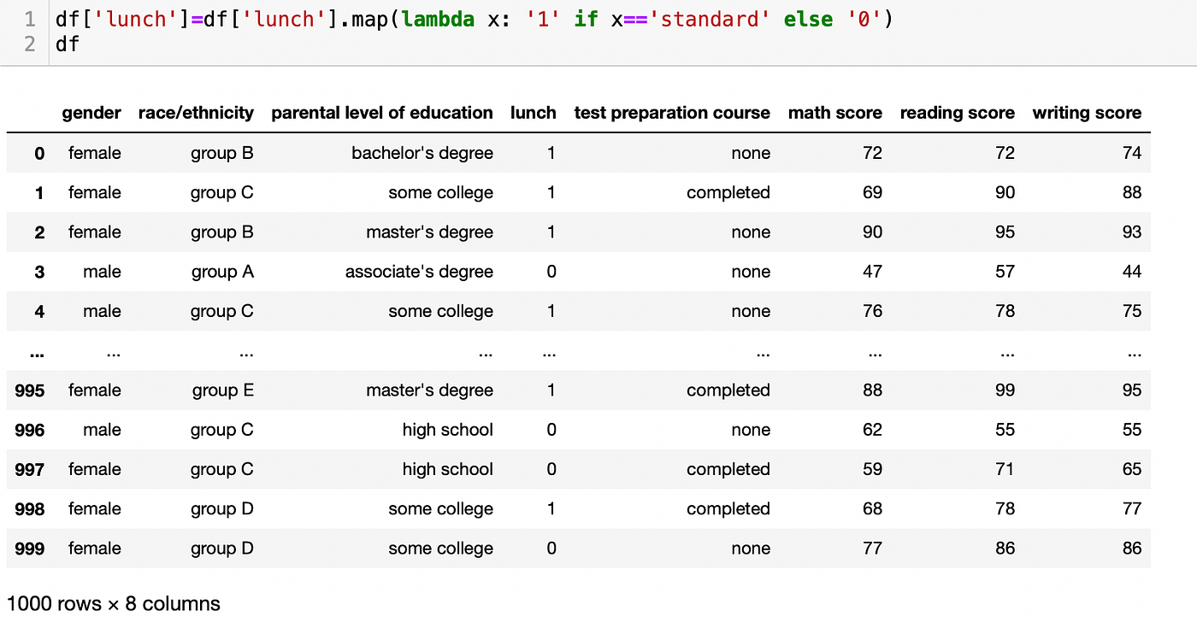Click the 'df' statement on code line 2
The width and height of the screenshot is (1197, 628).
[x=67, y=44]
